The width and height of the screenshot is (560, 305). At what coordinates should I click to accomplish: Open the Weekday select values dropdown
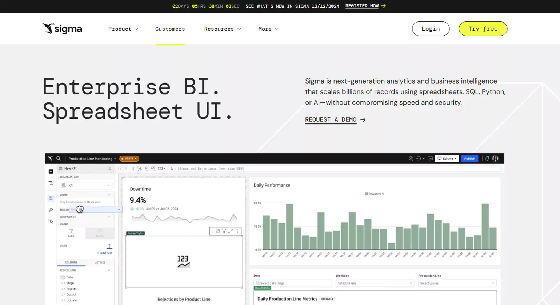tap(375, 283)
